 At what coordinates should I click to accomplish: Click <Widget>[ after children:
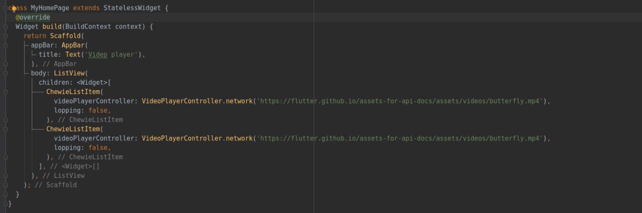click(x=94, y=83)
